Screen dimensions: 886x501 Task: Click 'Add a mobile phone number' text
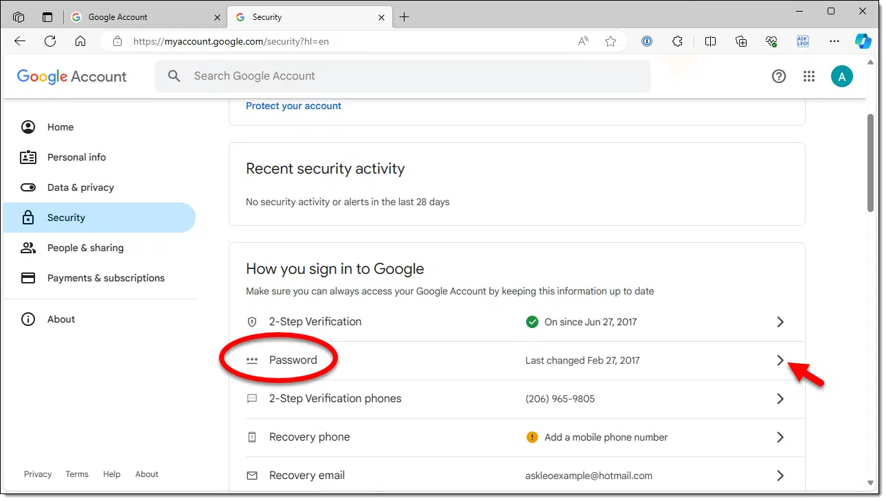click(606, 437)
